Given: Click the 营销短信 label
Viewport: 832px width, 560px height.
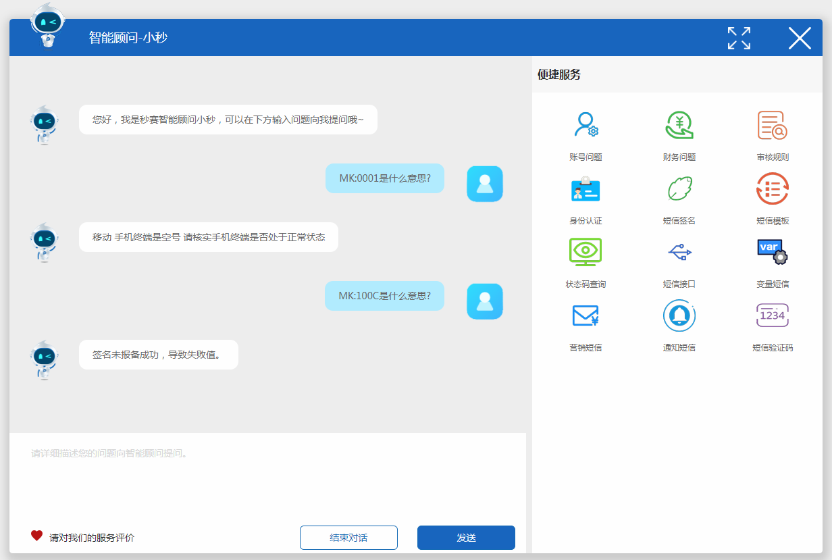Looking at the screenshot, I should click(x=586, y=347).
